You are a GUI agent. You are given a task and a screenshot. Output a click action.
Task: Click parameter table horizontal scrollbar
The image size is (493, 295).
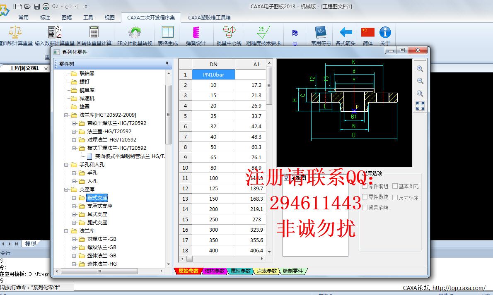[x=190, y=259]
